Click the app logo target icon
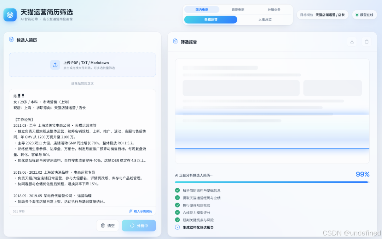Screen dimensions: 382x239 [x=10, y=15]
